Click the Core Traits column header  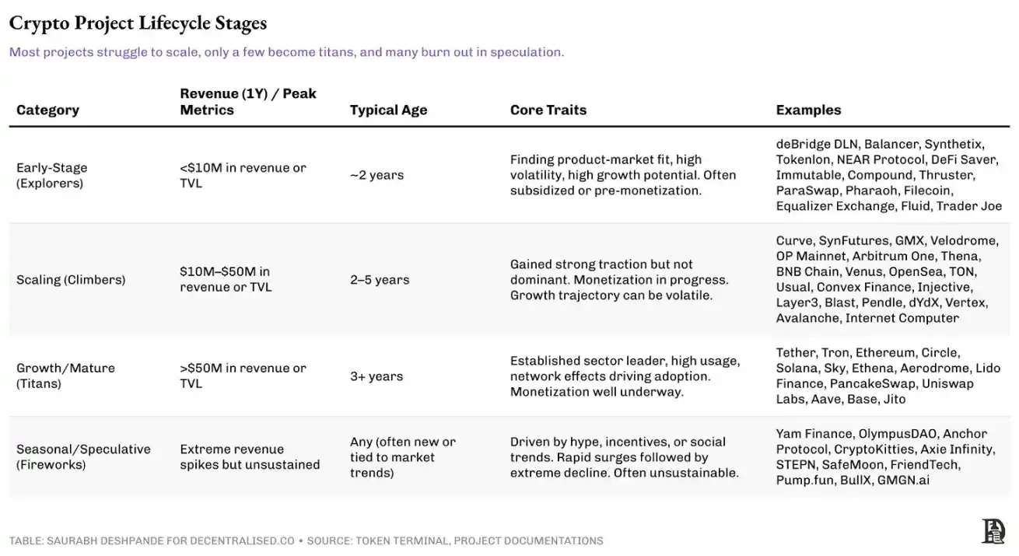point(548,110)
